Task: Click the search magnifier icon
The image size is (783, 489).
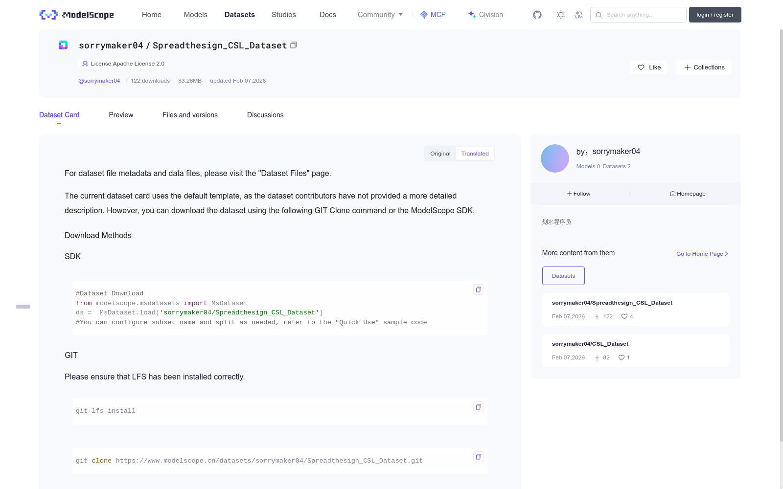Action: (x=599, y=15)
